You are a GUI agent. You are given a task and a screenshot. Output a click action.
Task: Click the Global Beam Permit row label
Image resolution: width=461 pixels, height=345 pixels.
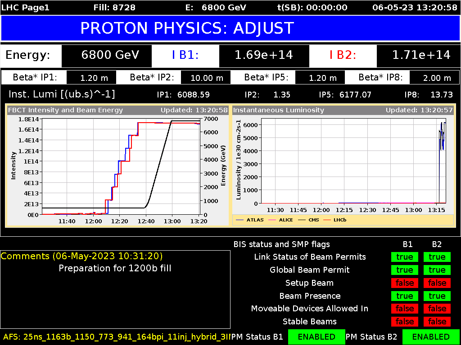pyautogui.click(x=310, y=270)
